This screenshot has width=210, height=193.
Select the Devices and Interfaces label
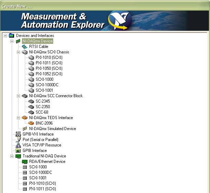coord(35,36)
